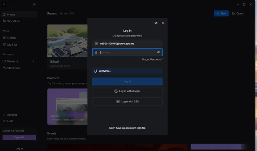Click the Setting sliders icon
The width and height of the screenshot is (257, 151).
click(4, 114)
